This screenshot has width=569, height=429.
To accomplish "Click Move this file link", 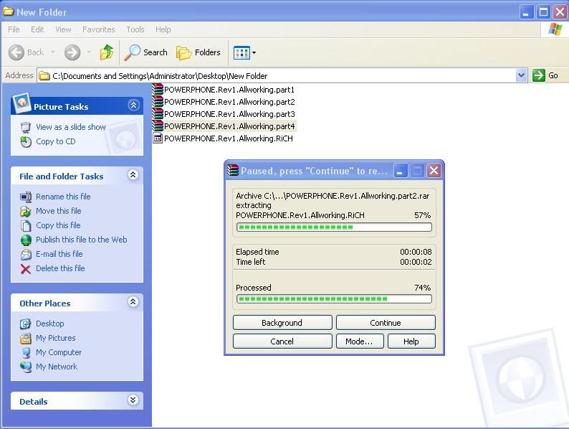I will click(59, 211).
